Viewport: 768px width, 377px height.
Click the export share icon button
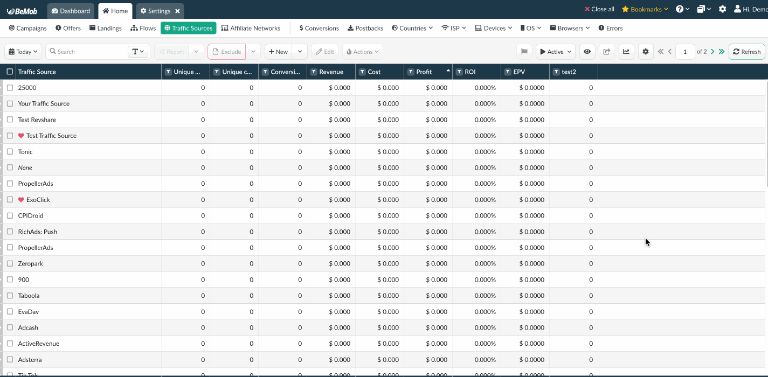[606, 52]
